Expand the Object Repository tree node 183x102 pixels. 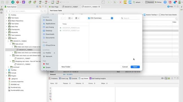6,21
